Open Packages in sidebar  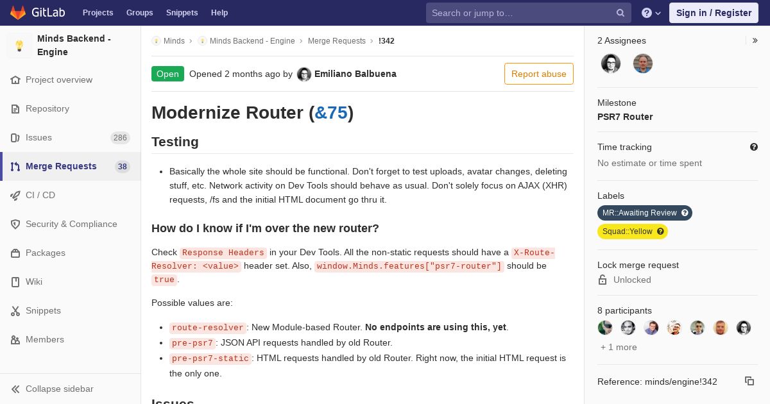46,253
